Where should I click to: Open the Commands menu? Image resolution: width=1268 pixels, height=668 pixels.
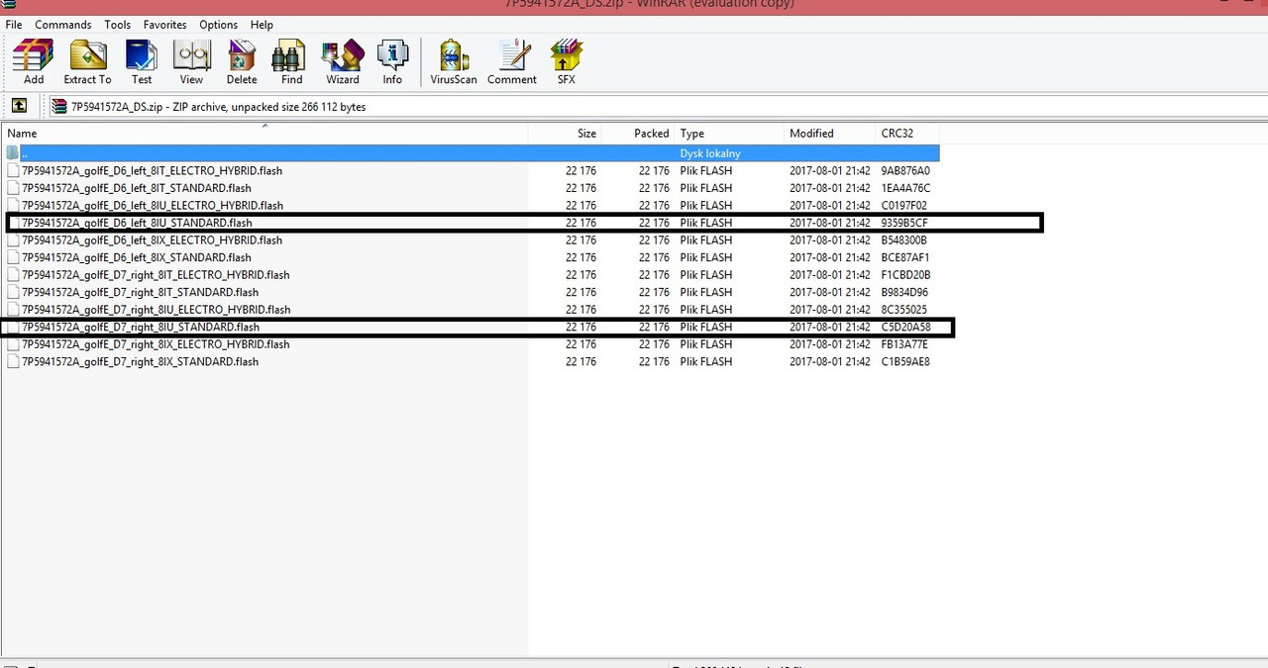(62, 25)
